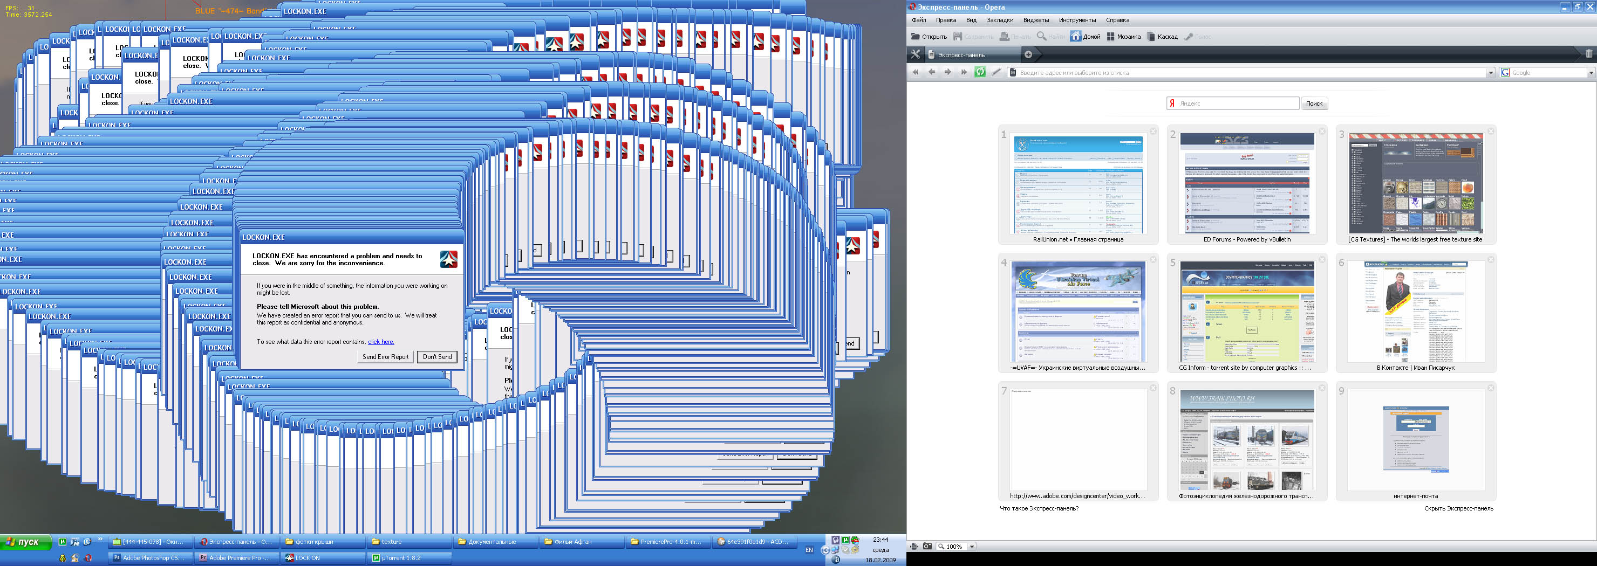Click the EN language indicator
The image size is (1597, 566).
click(809, 550)
